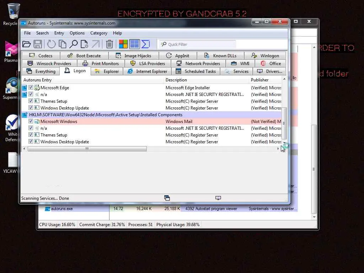Switch to the Office tab
Viewport: 364px width, 273px height.
tap(271, 63)
